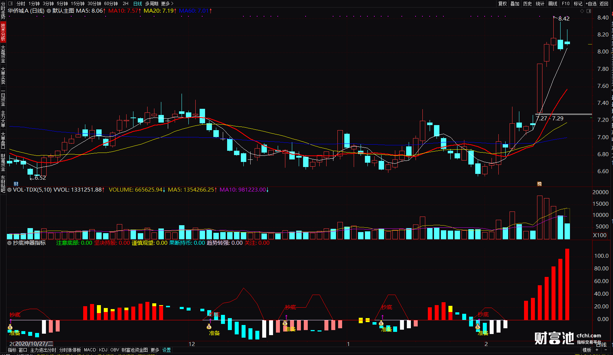Toggle the sidebar panel icon at top left
The image size is (613, 355).
(10, 4)
